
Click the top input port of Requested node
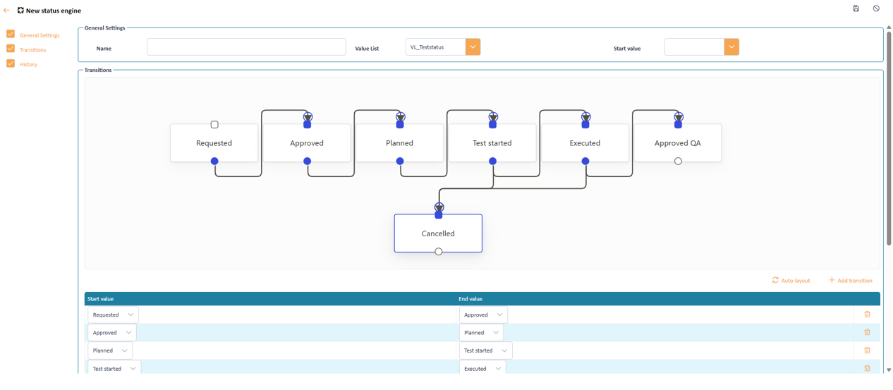214,125
